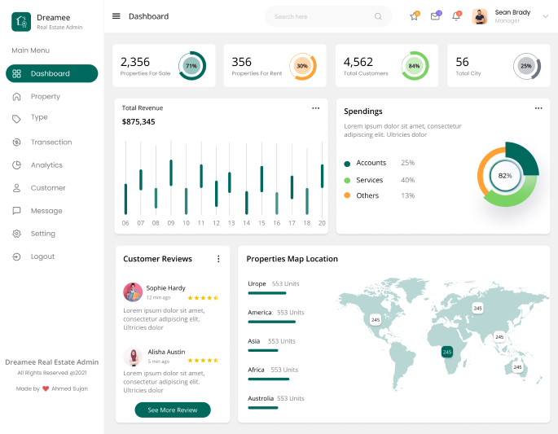Click the America units progress bar
Image resolution: width=558 pixels, height=434 pixels.
[x=271, y=322]
